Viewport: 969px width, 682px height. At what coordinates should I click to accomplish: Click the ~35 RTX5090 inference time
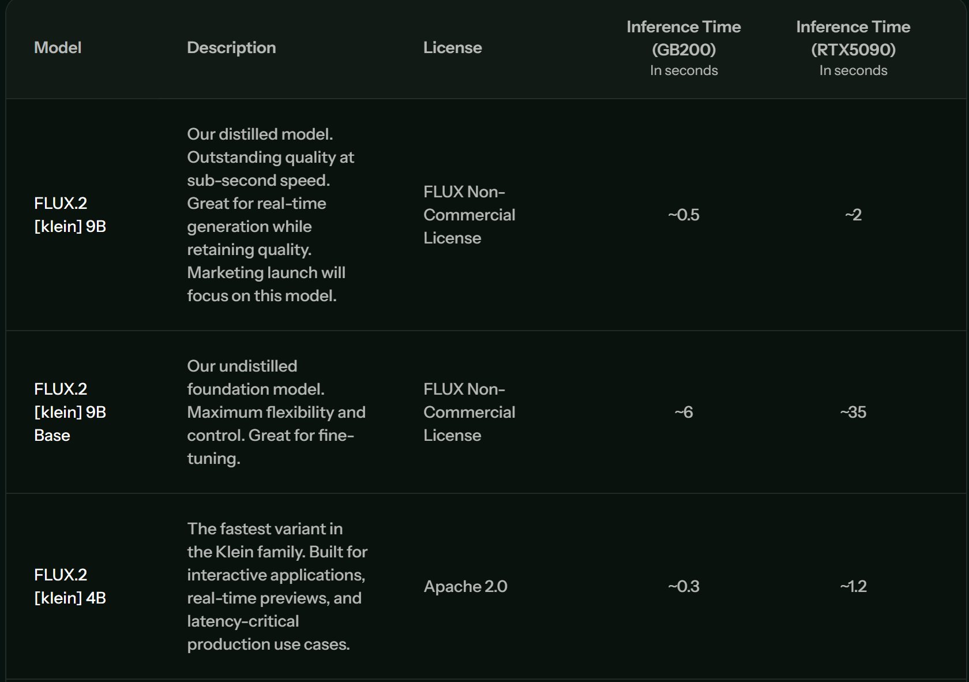[853, 412]
